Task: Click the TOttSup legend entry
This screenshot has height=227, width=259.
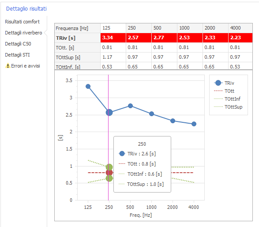Action: [228, 107]
